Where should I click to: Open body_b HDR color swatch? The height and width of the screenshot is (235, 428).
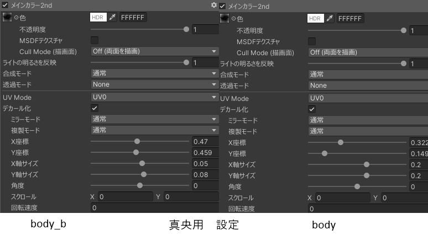tap(98, 17)
